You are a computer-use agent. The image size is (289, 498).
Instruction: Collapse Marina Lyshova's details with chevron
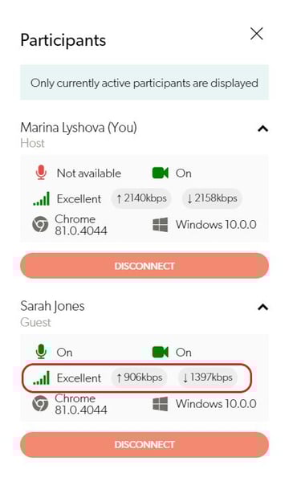(x=263, y=129)
